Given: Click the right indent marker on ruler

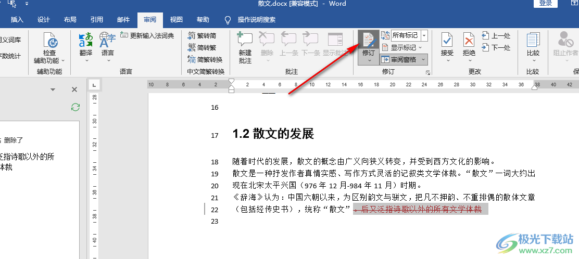Looking at the screenshot, I should 534,87.
